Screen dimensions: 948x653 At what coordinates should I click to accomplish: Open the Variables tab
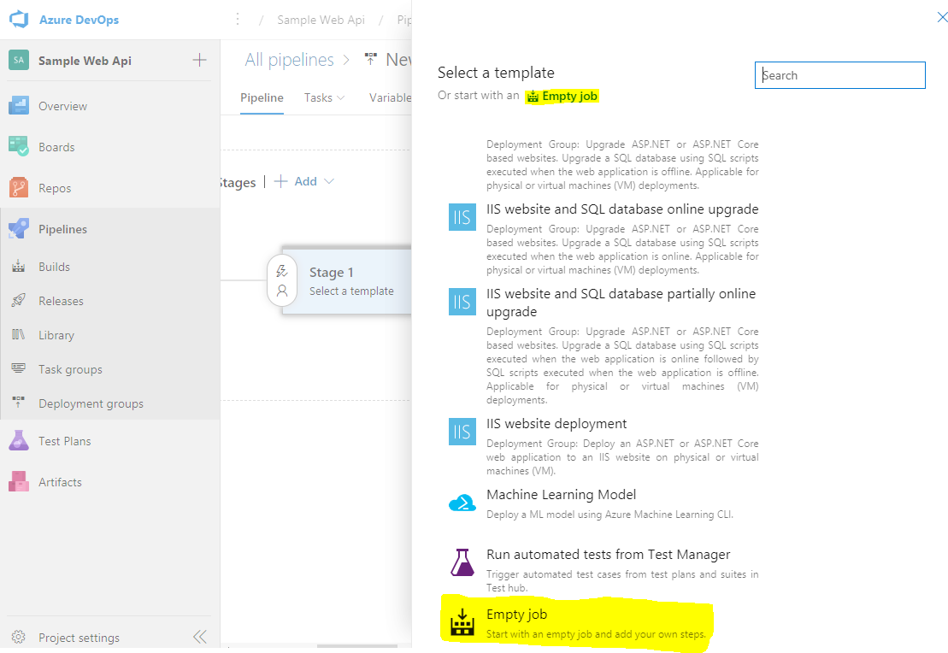tap(390, 98)
